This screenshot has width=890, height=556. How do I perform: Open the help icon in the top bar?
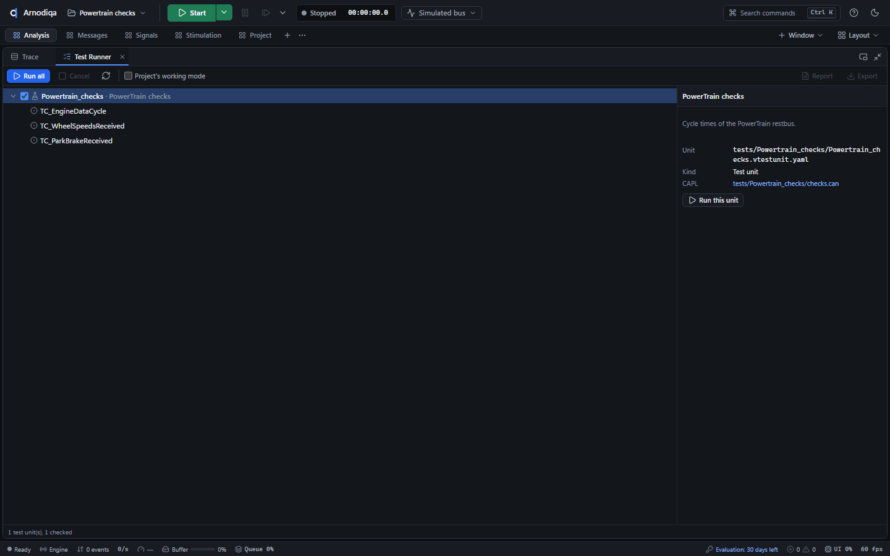(x=854, y=13)
